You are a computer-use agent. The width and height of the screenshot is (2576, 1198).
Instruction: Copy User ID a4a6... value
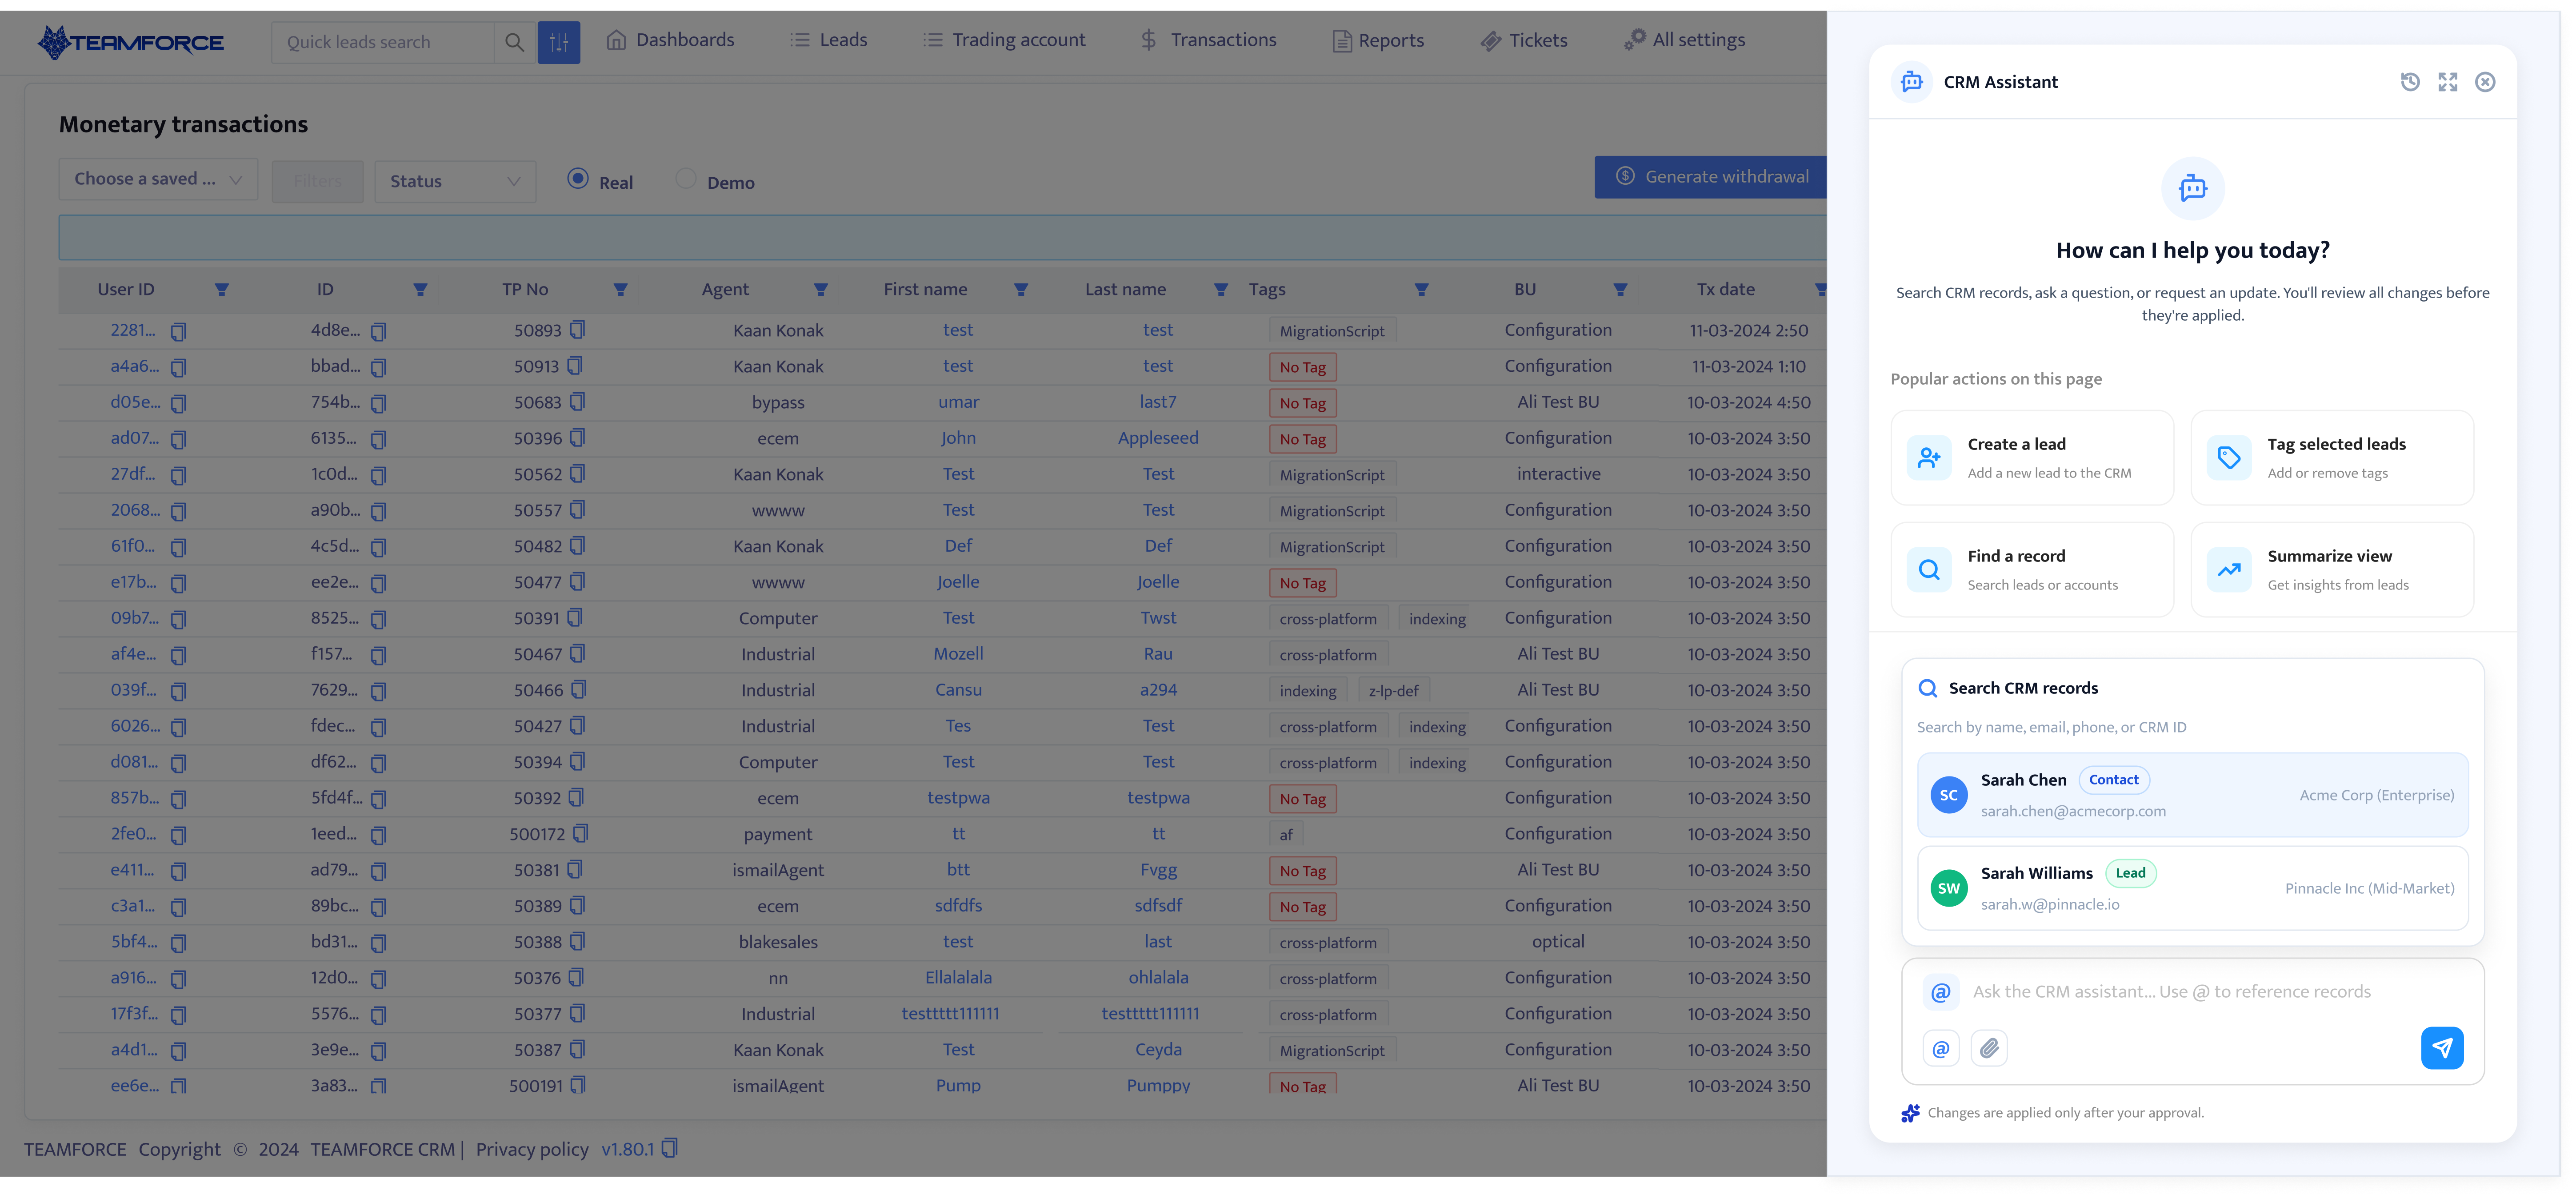tap(178, 367)
